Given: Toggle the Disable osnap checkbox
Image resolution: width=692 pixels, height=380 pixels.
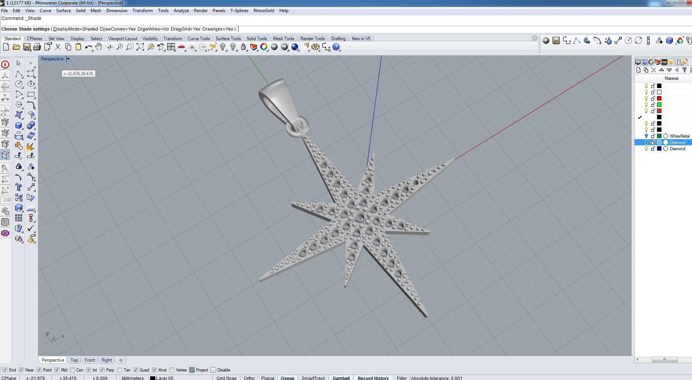Looking at the screenshot, I should tap(213, 370).
